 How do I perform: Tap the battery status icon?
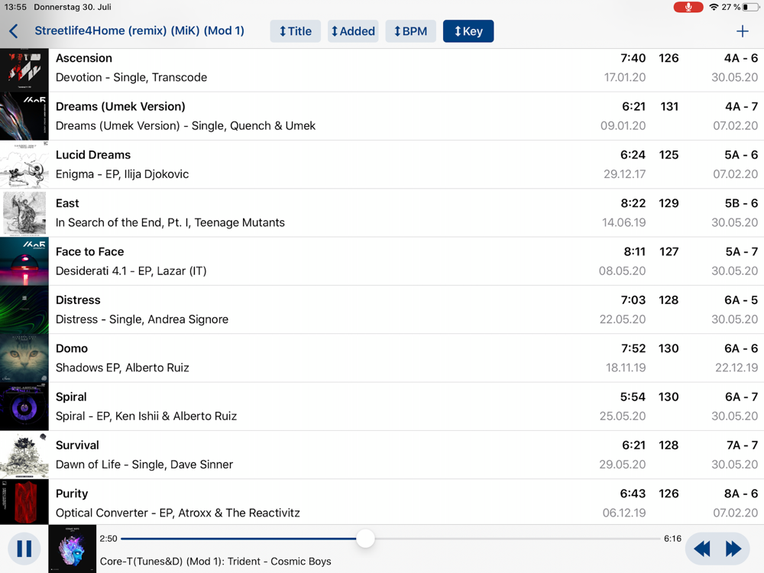pyautogui.click(x=750, y=7)
